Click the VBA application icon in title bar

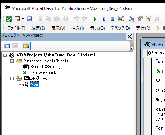coord(7,8)
